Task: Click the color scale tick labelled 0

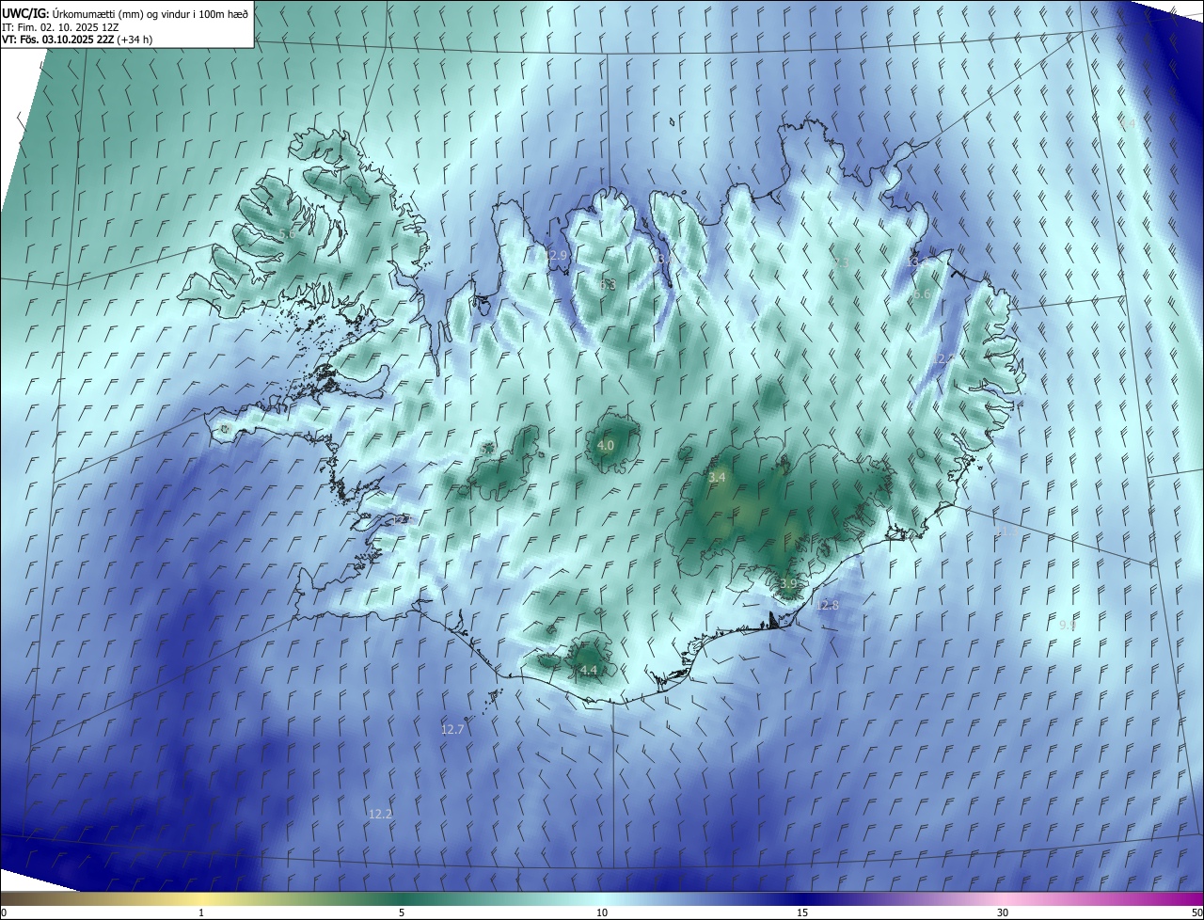Action: pos(4,912)
